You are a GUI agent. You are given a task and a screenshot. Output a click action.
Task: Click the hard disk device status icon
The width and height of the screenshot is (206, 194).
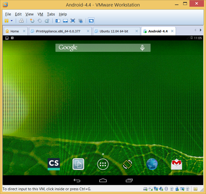point(145,189)
